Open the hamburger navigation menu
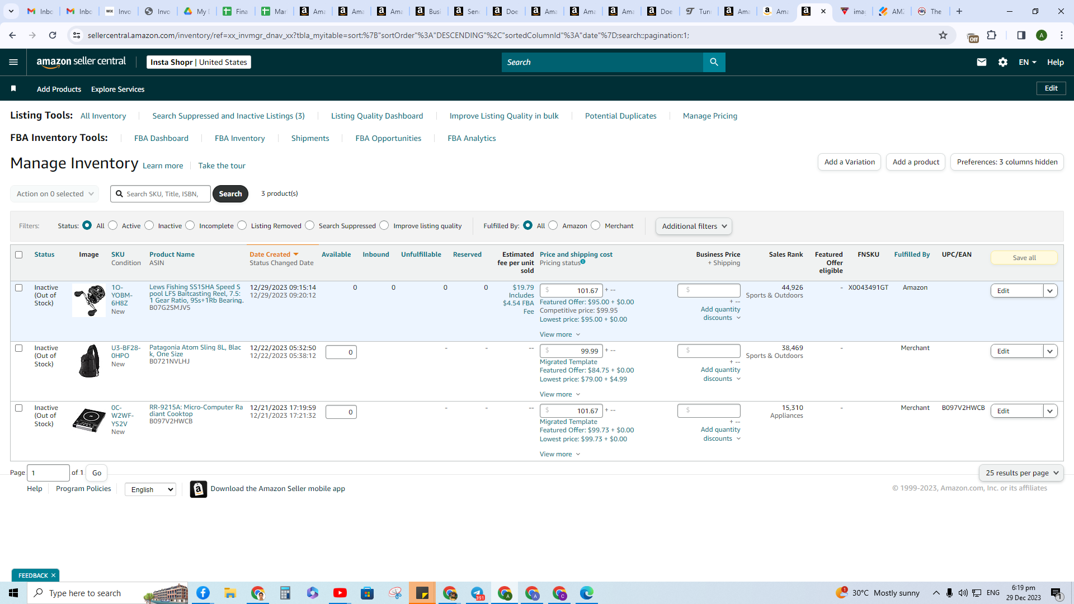Image resolution: width=1074 pixels, height=604 pixels. click(x=13, y=62)
